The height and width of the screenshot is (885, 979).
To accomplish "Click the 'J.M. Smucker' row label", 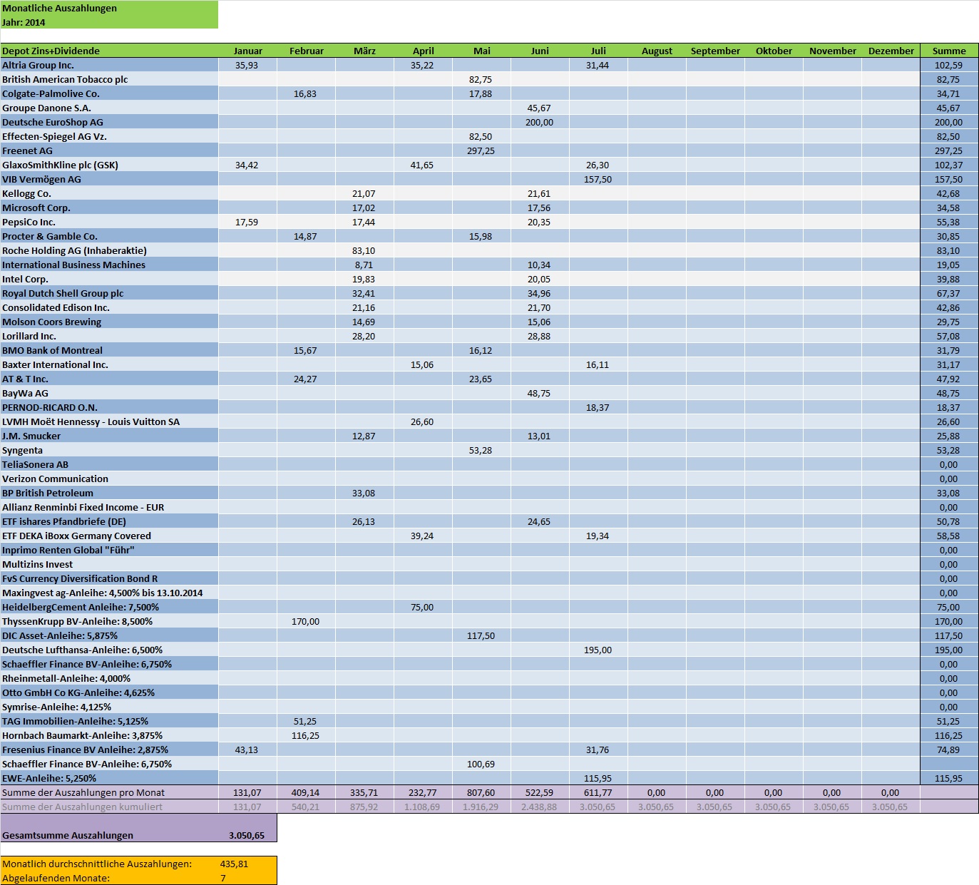I will (109, 436).
